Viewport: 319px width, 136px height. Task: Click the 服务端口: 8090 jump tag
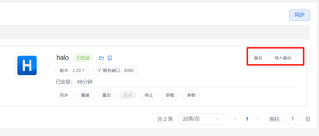(115, 71)
